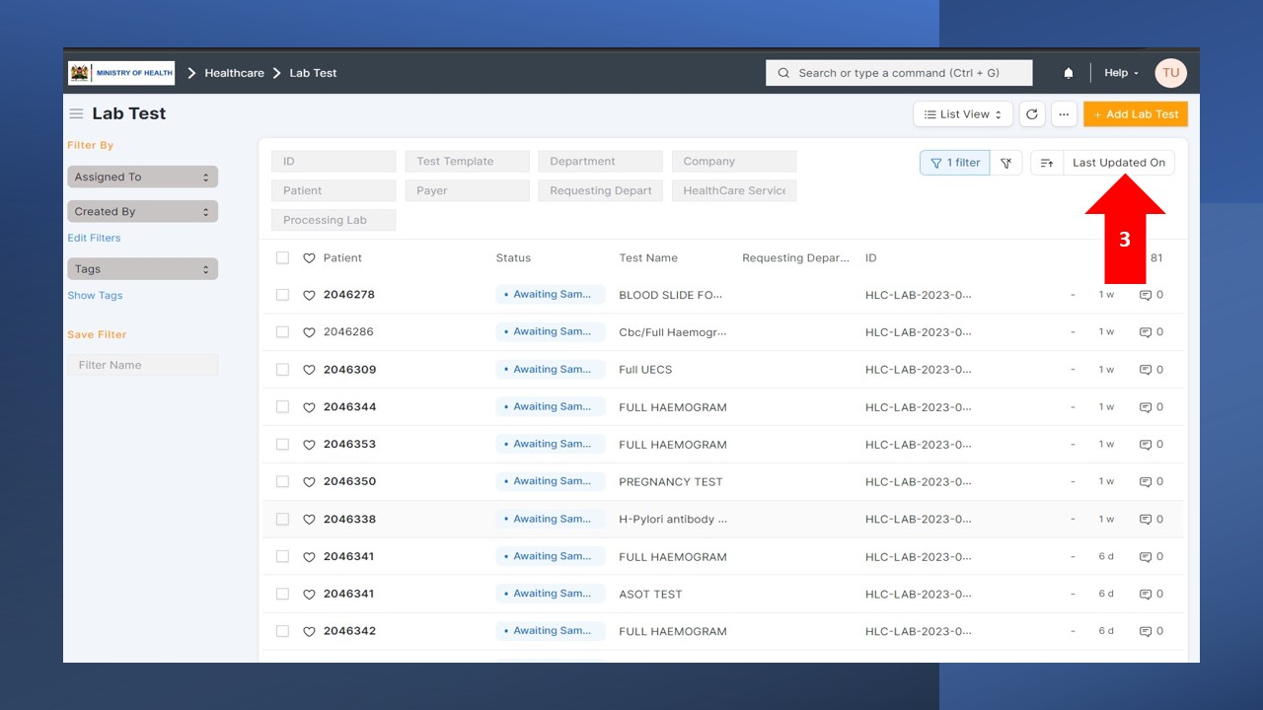Click the Requesting Department filter field
The height and width of the screenshot is (710, 1263).
[x=600, y=191]
